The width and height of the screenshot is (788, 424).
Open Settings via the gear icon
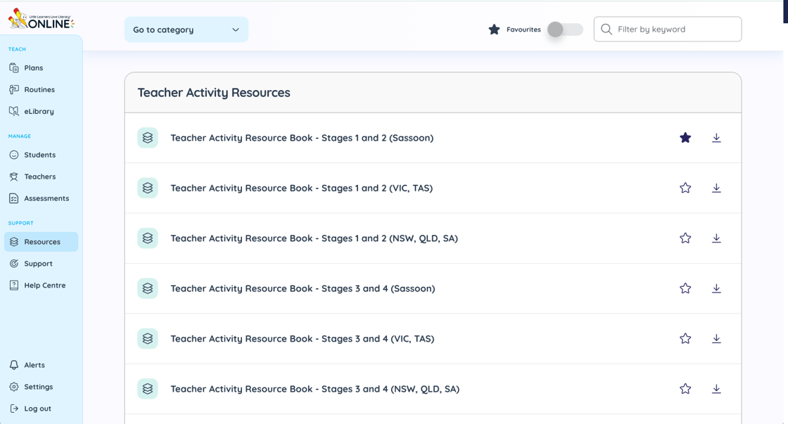14,387
